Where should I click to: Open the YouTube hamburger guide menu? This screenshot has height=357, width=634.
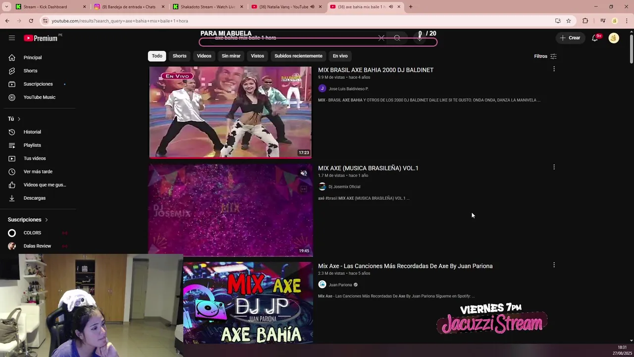(x=12, y=38)
